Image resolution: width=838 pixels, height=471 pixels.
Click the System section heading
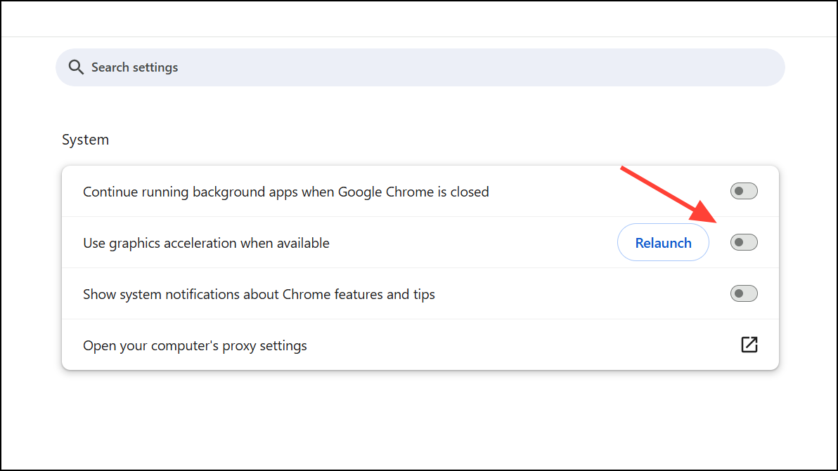coord(85,139)
